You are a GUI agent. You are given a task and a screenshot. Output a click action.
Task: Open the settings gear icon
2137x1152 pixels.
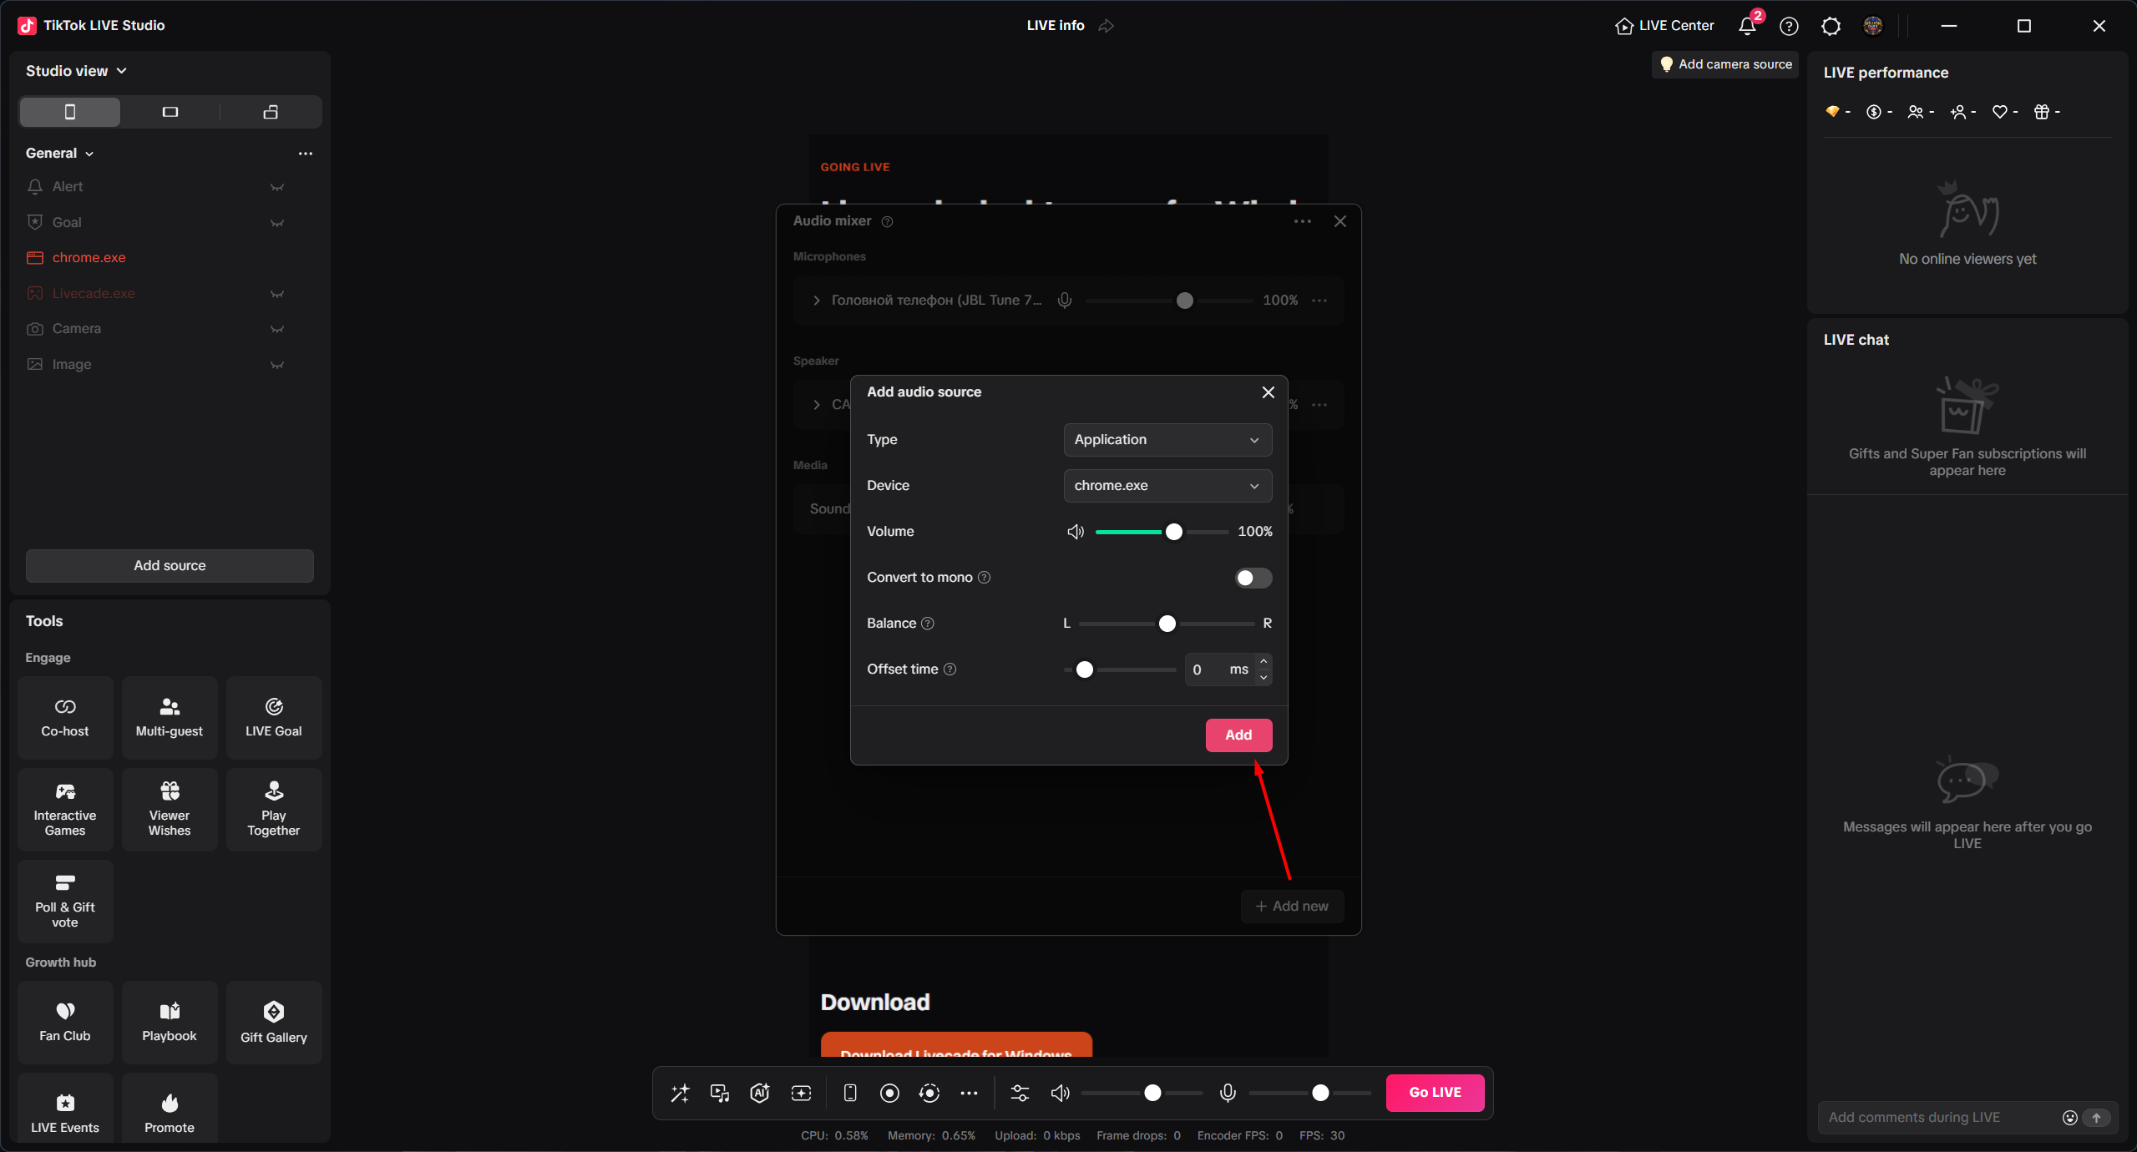click(1831, 26)
